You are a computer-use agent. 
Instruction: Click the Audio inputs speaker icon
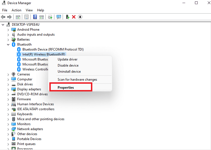pyautogui.click(x=14, y=35)
